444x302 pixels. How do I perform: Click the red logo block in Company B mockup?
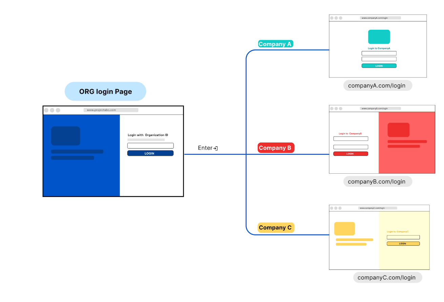point(399,130)
